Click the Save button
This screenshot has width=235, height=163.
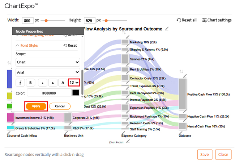[204, 154]
